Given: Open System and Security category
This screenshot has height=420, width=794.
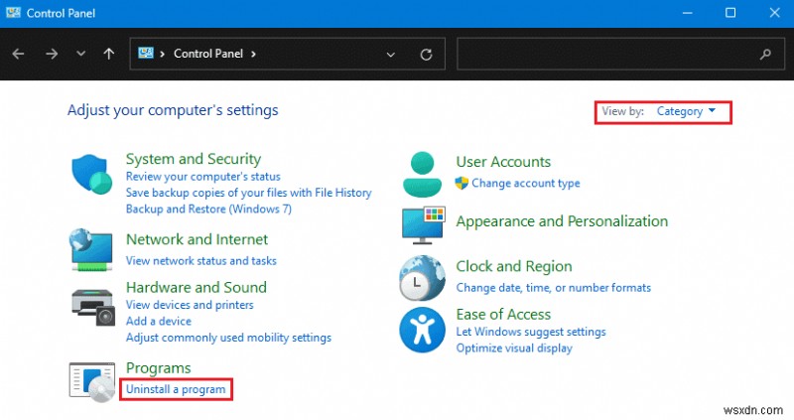Looking at the screenshot, I should tap(194, 159).
